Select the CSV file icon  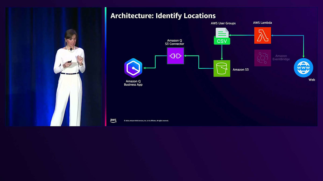[222, 36]
